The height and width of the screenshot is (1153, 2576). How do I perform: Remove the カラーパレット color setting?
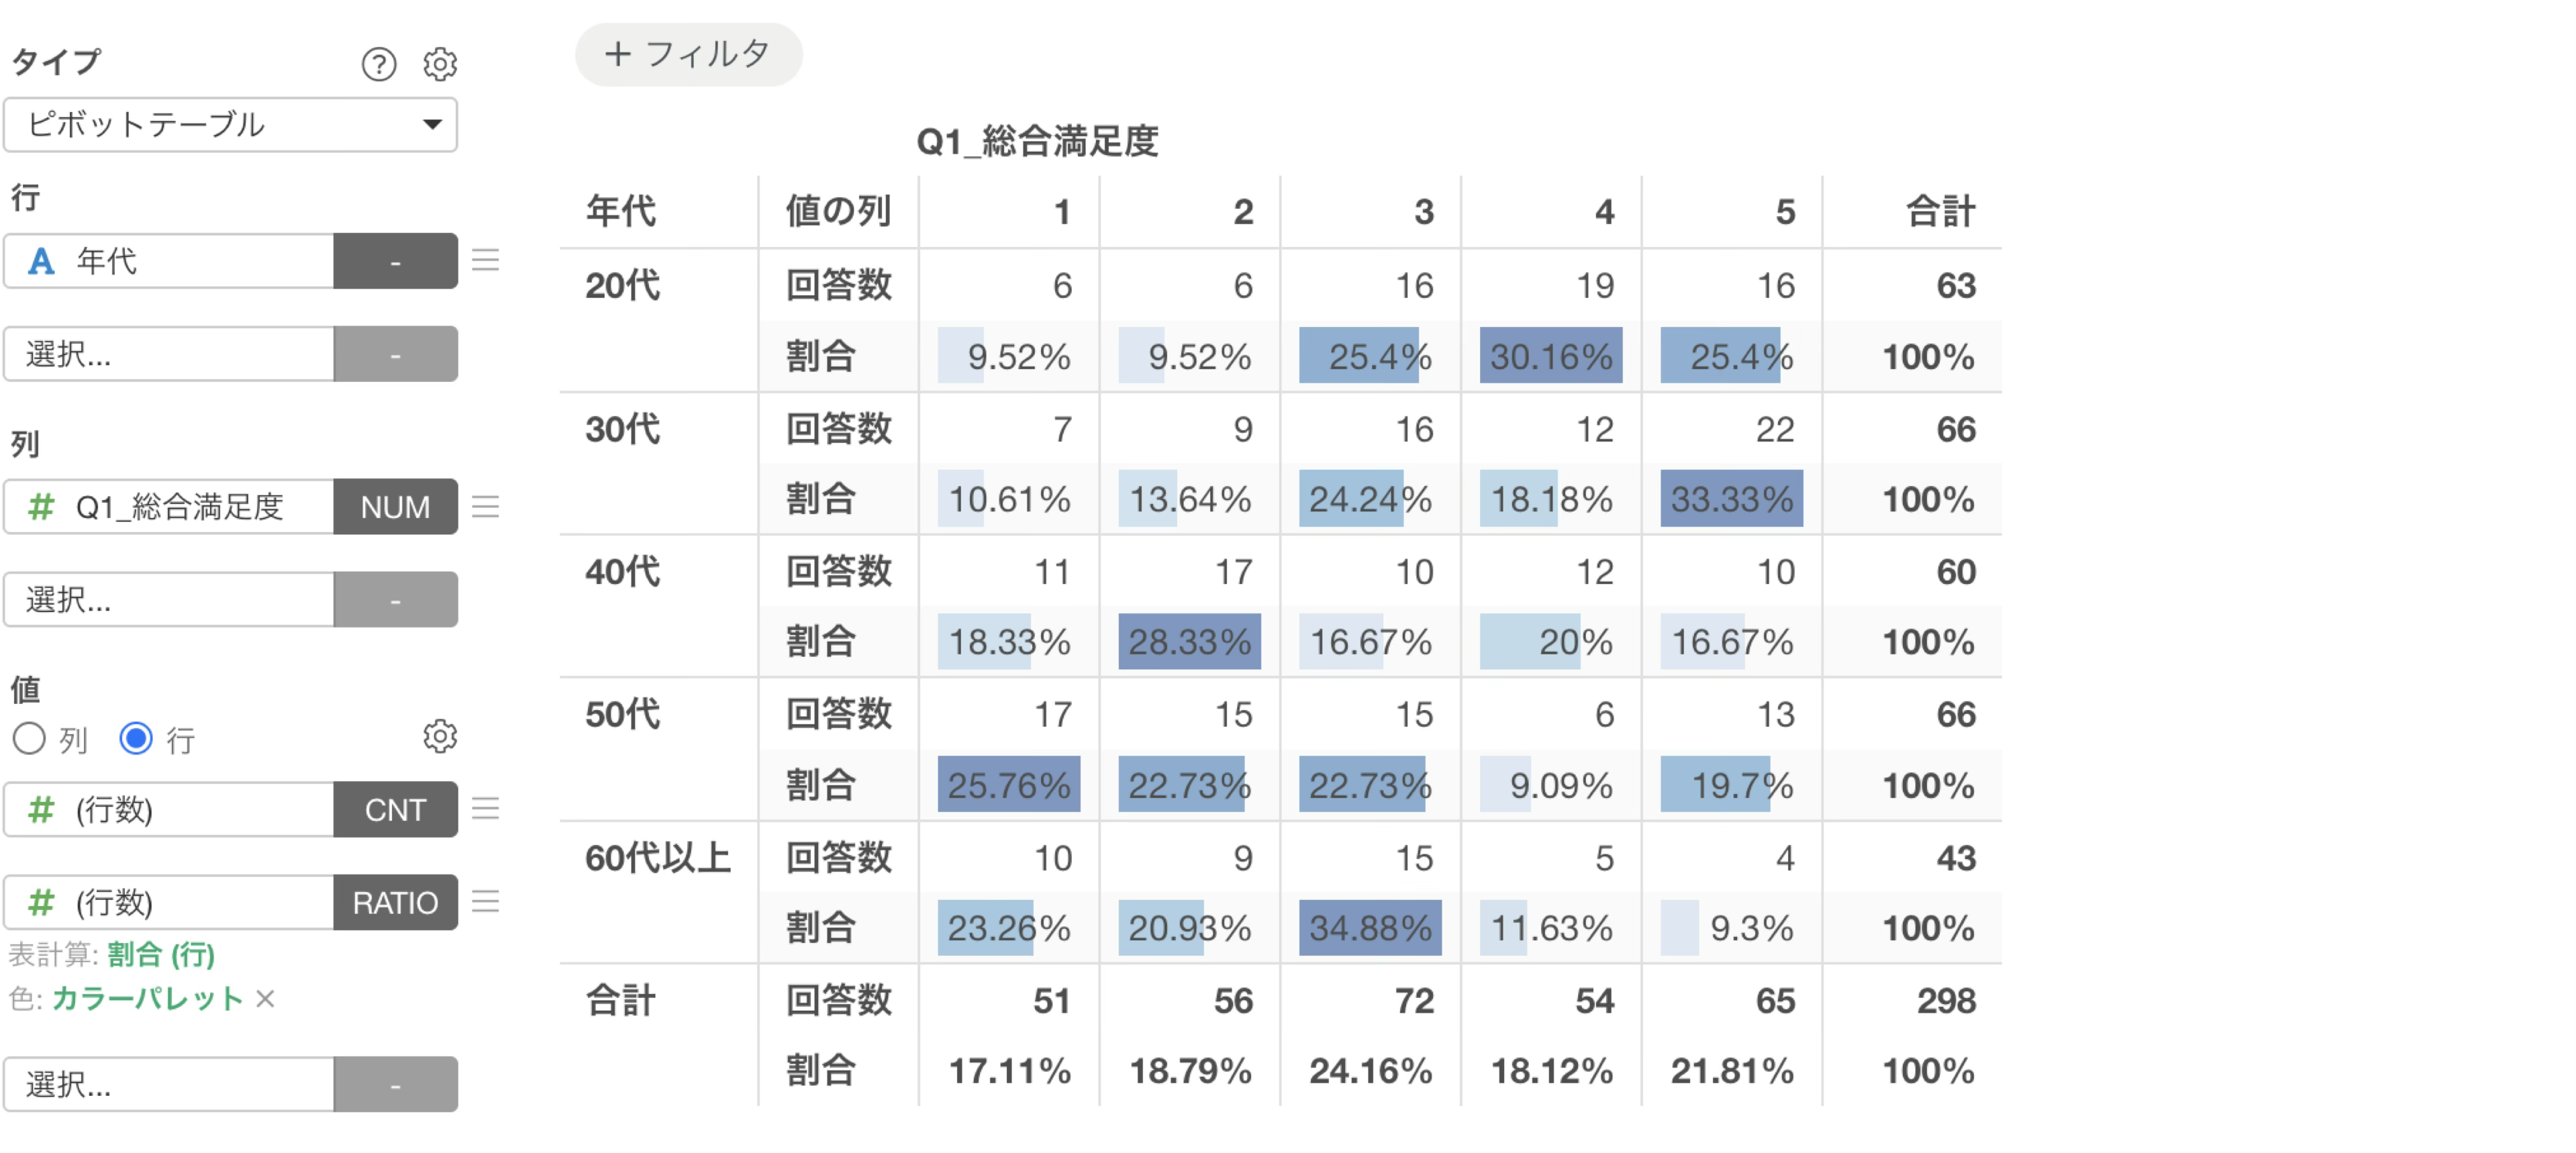coord(265,998)
